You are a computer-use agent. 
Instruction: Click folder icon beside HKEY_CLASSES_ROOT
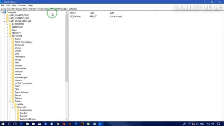point(8,15)
